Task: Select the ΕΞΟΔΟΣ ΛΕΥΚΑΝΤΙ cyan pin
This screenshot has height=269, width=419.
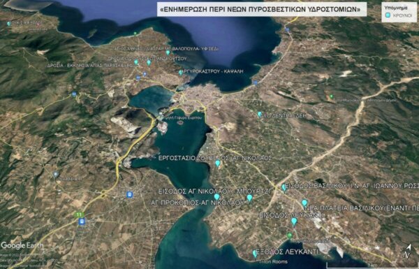Action: 255,254
